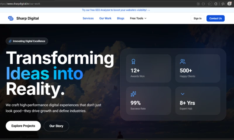This screenshot has height=140, width=234.
Task: Click the people icon above 500+
Action: [x=183, y=62]
